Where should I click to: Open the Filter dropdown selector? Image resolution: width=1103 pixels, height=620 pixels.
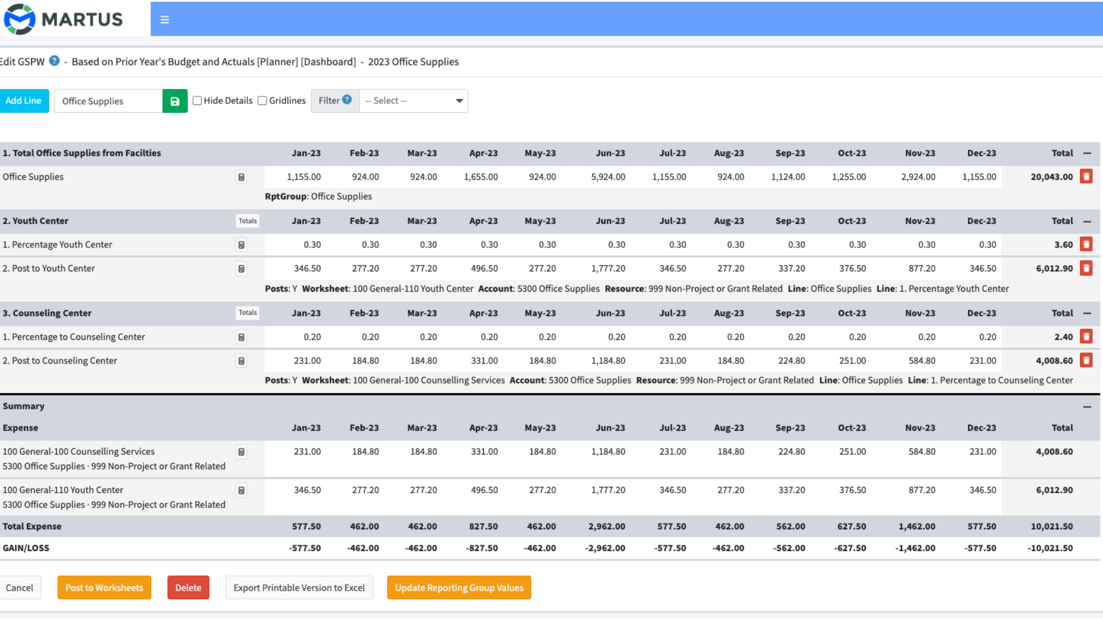413,100
